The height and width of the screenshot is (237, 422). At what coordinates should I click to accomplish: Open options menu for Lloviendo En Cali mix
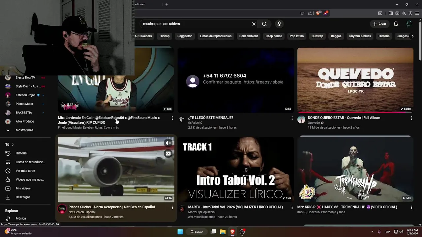click(x=172, y=118)
